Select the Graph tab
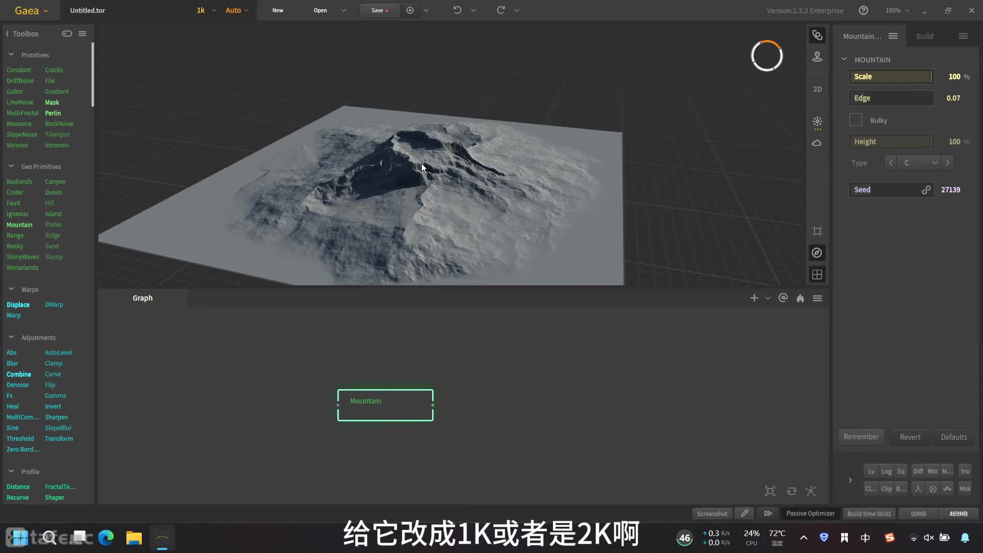The height and width of the screenshot is (553, 983). [142, 298]
